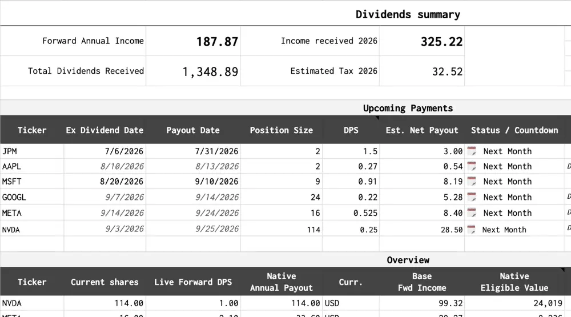Viewport: 571px width, 317px height.
Task: Click the Upcoming Payments section heading
Action: [x=408, y=108]
